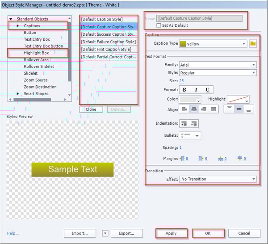Expand the Captions tree node

17,26
